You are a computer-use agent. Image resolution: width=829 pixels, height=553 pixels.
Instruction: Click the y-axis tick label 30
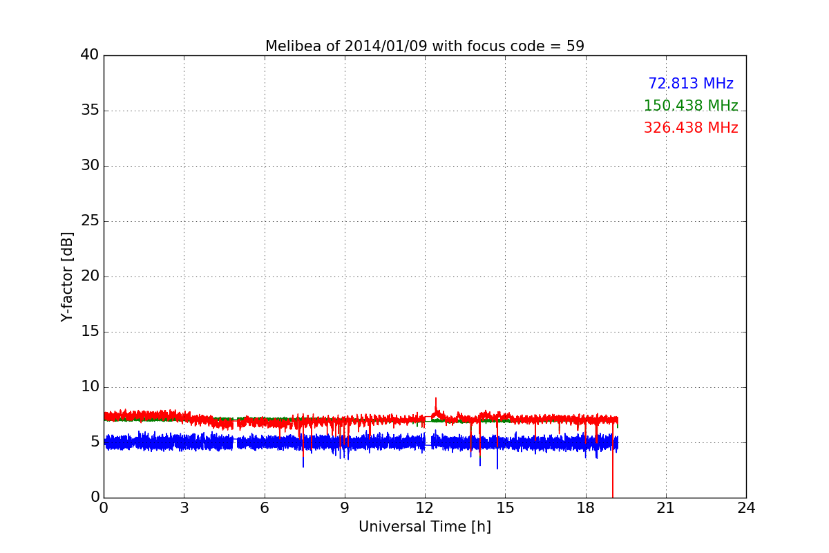pyautogui.click(x=90, y=166)
